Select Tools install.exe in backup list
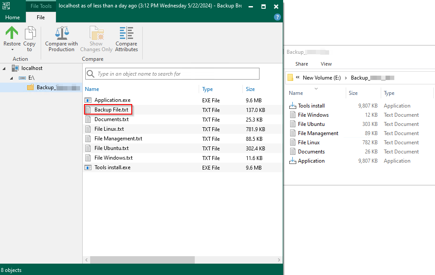This screenshot has height=275, width=435. coord(112,167)
